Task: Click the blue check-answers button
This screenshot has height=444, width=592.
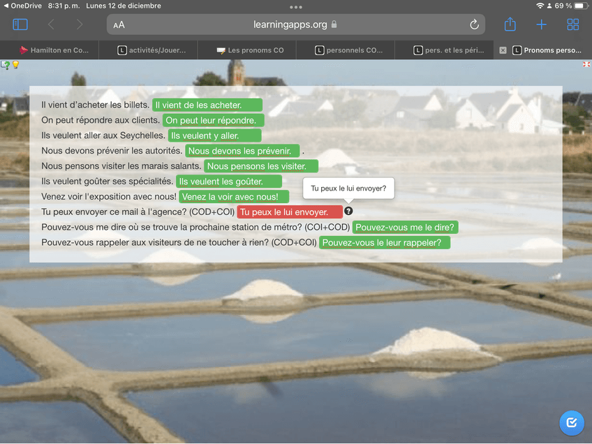Action: (572, 422)
